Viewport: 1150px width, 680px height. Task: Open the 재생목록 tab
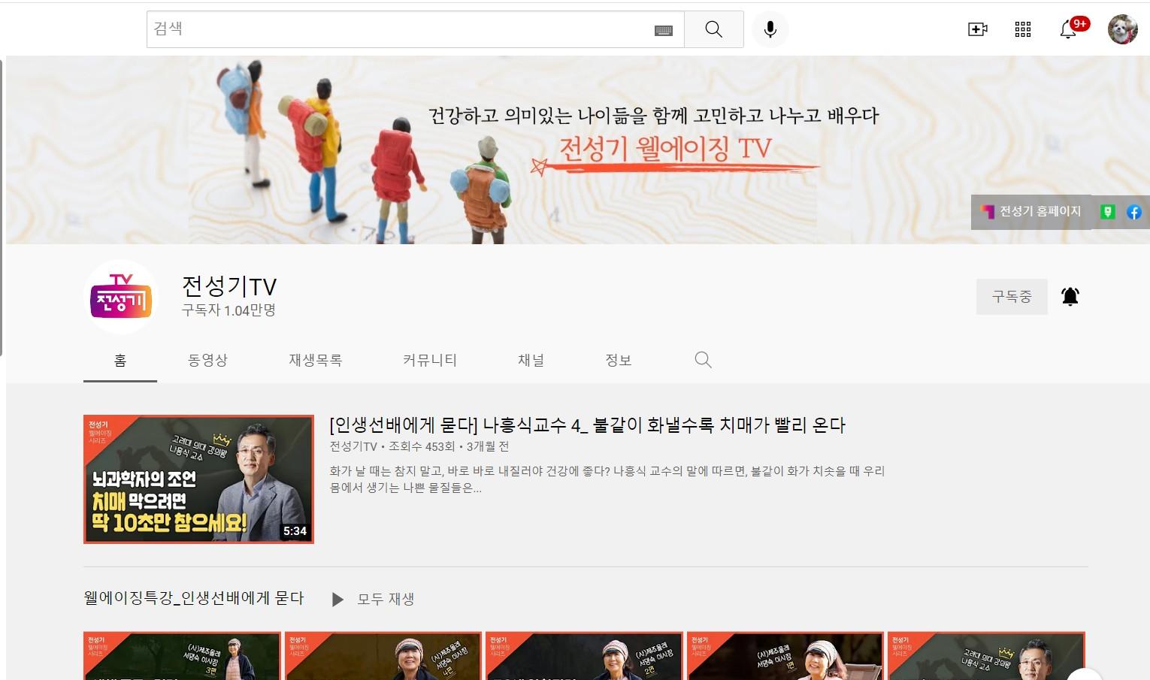pyautogui.click(x=316, y=361)
